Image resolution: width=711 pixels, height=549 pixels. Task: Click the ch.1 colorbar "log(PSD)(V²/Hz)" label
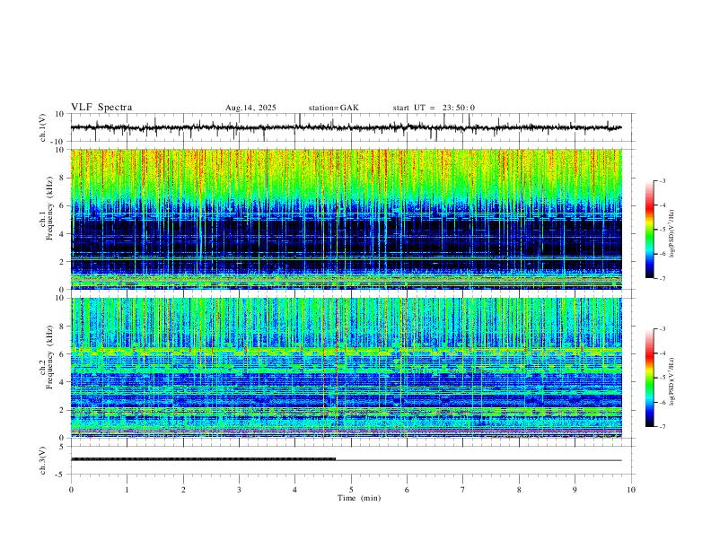coord(671,234)
